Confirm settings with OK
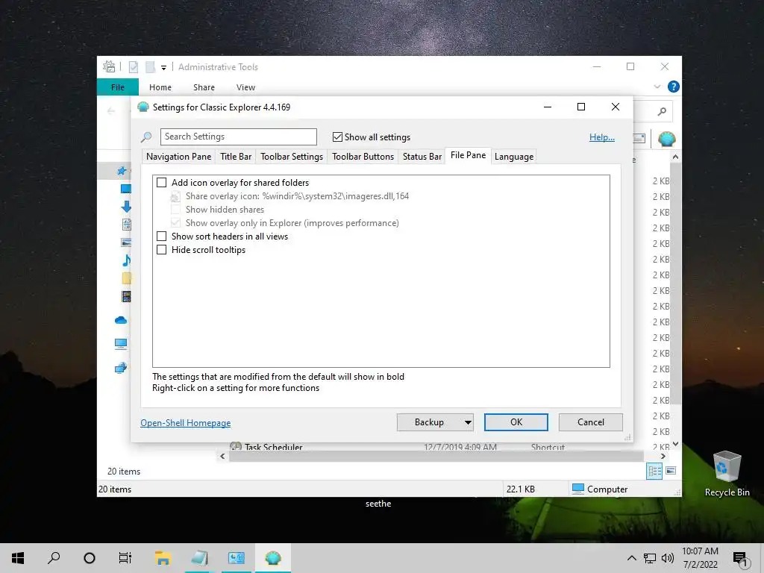The width and height of the screenshot is (764, 573). coord(516,422)
